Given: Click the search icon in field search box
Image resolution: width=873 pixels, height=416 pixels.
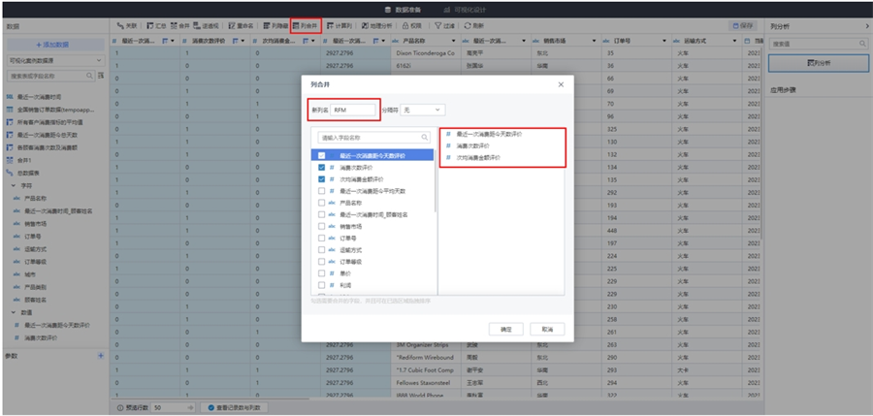Looking at the screenshot, I should pyautogui.click(x=424, y=138).
